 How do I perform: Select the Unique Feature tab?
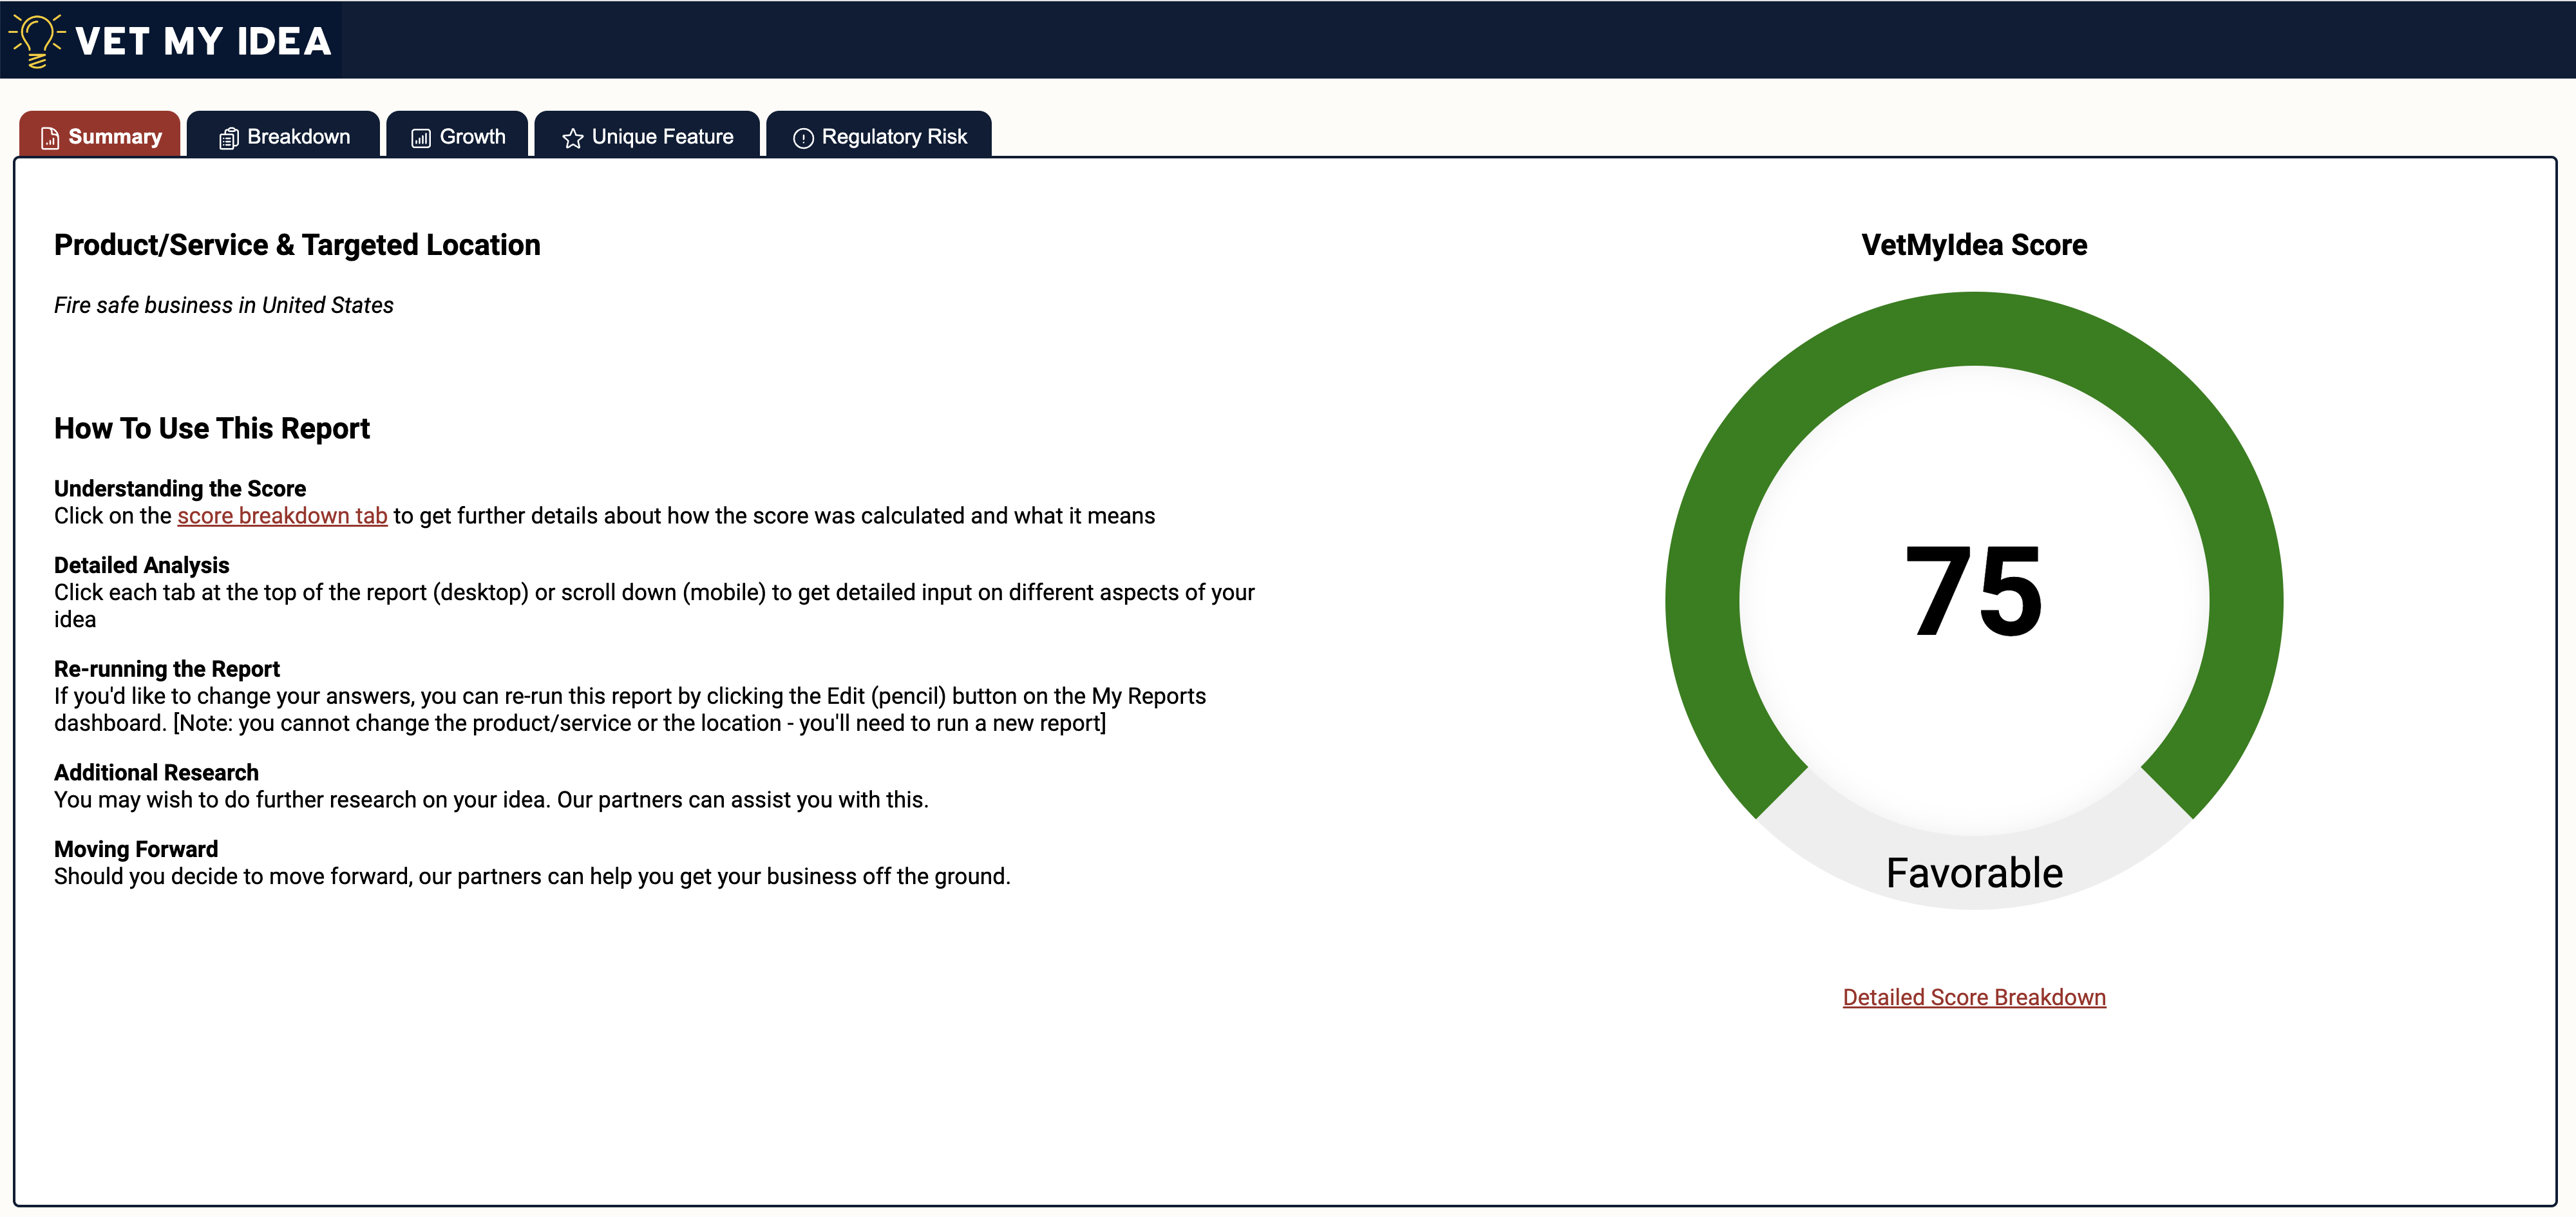pyautogui.click(x=662, y=137)
